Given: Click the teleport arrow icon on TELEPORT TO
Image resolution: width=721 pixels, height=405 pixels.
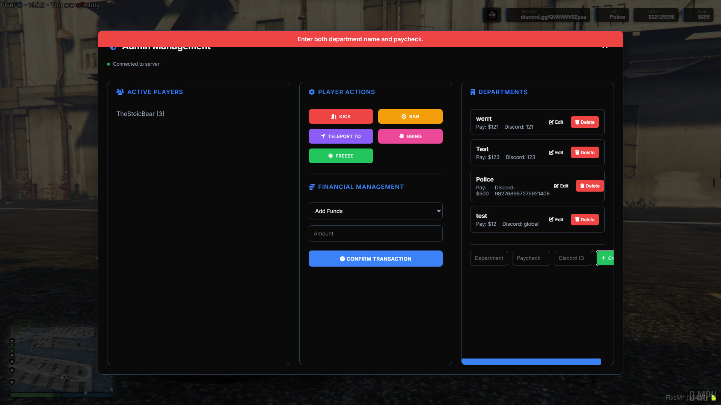Looking at the screenshot, I should 323,136.
